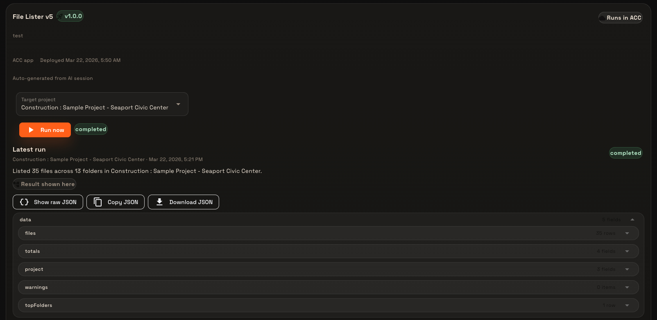Image resolution: width=657 pixels, height=320 pixels.
Task: Run the app with Run now
Action: [45, 130]
